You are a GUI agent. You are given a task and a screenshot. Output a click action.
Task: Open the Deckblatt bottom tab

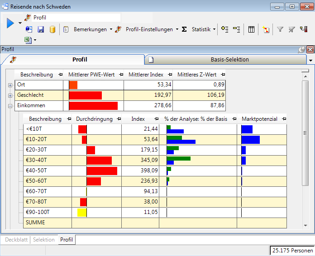pos(16,240)
